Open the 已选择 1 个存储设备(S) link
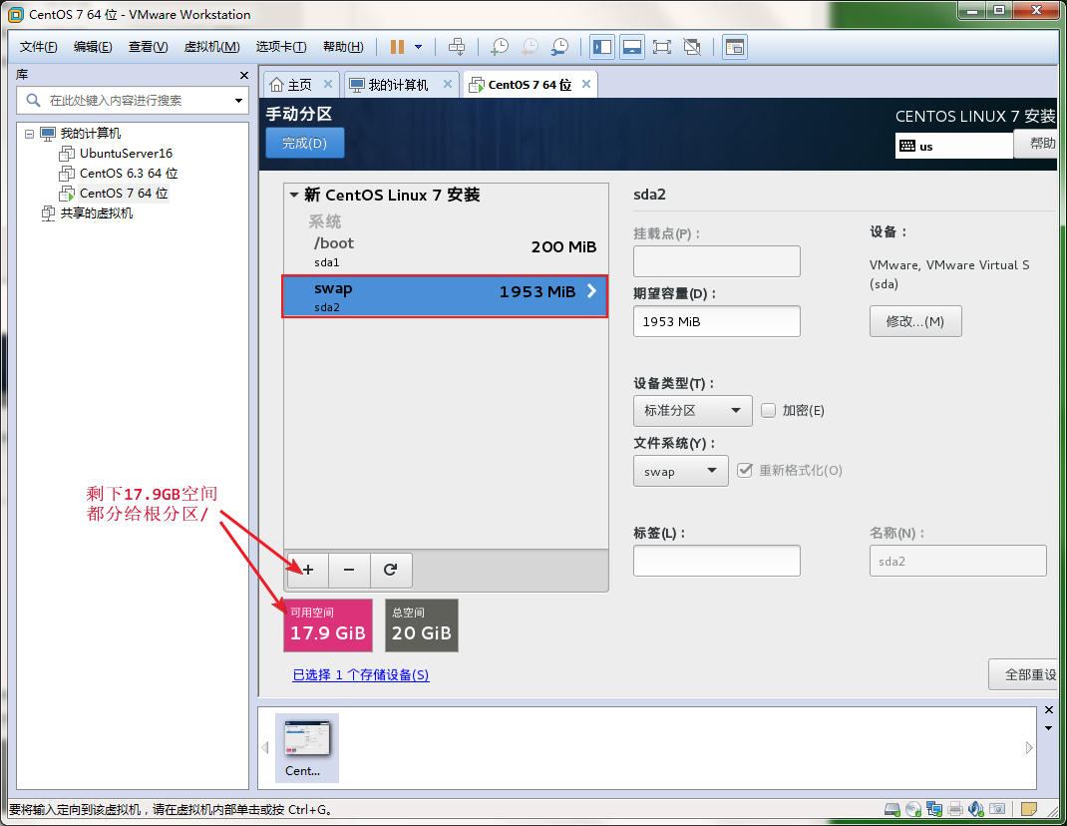Image resolution: width=1067 pixels, height=826 pixels. pyautogui.click(x=361, y=674)
